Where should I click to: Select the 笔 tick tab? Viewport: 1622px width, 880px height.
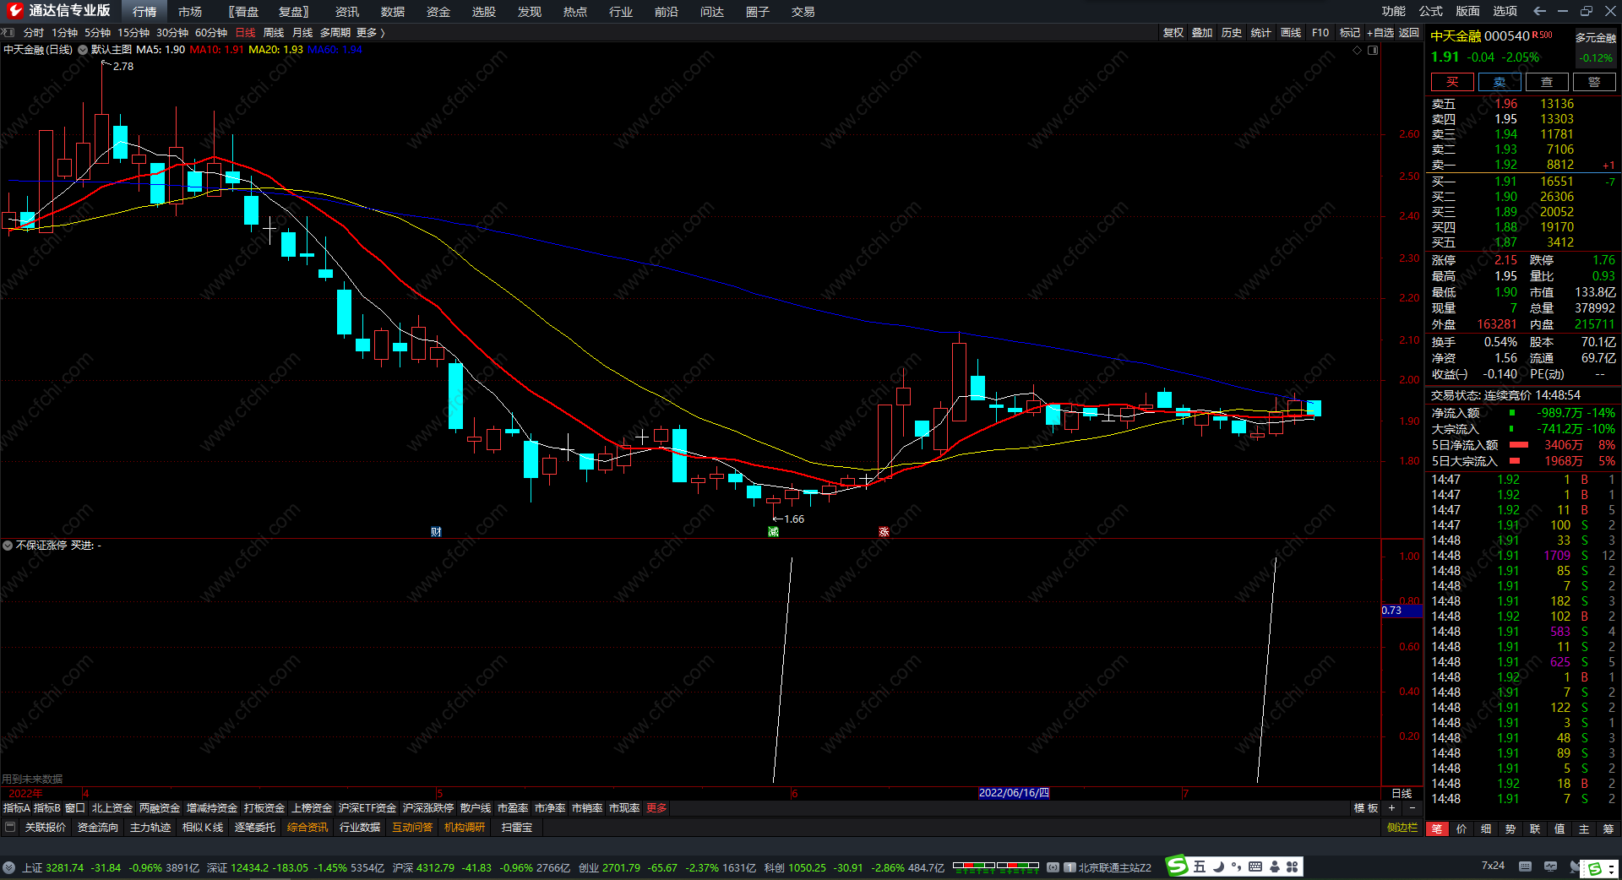[1437, 828]
